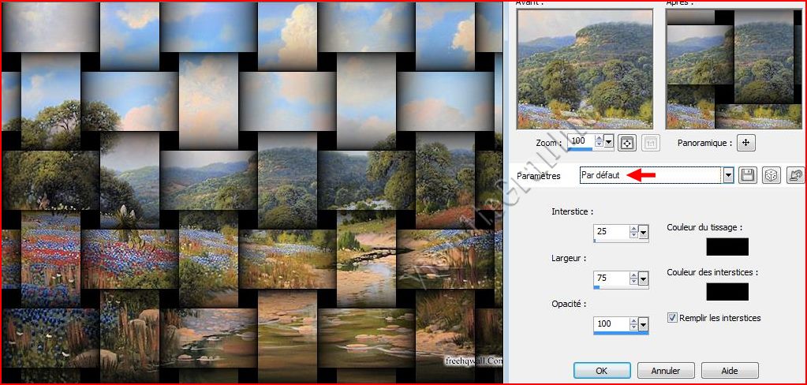Image resolution: width=807 pixels, height=385 pixels.
Task: Toggle the Remplir les interstices checkbox
Action: (x=672, y=318)
